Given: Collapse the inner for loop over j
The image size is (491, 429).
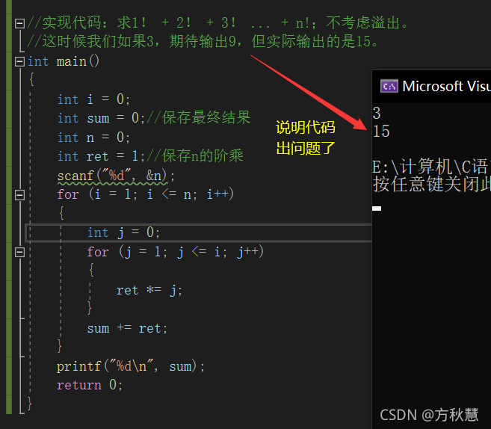Looking at the screenshot, I should (19, 253).
